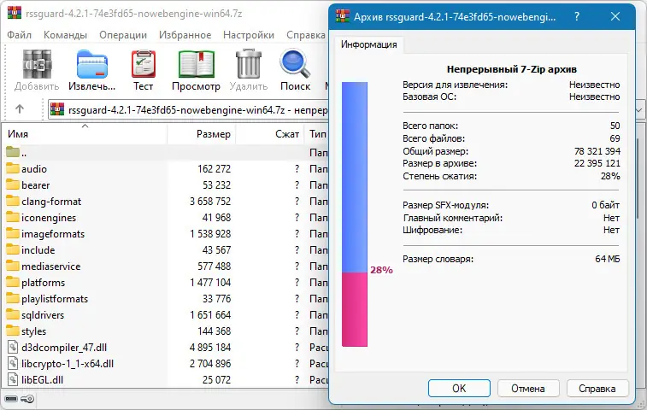Select the audio folder icon
Viewport: 647px width, 410px height.
click(13, 168)
